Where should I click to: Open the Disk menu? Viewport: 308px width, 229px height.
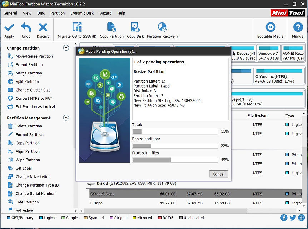pos(41,13)
